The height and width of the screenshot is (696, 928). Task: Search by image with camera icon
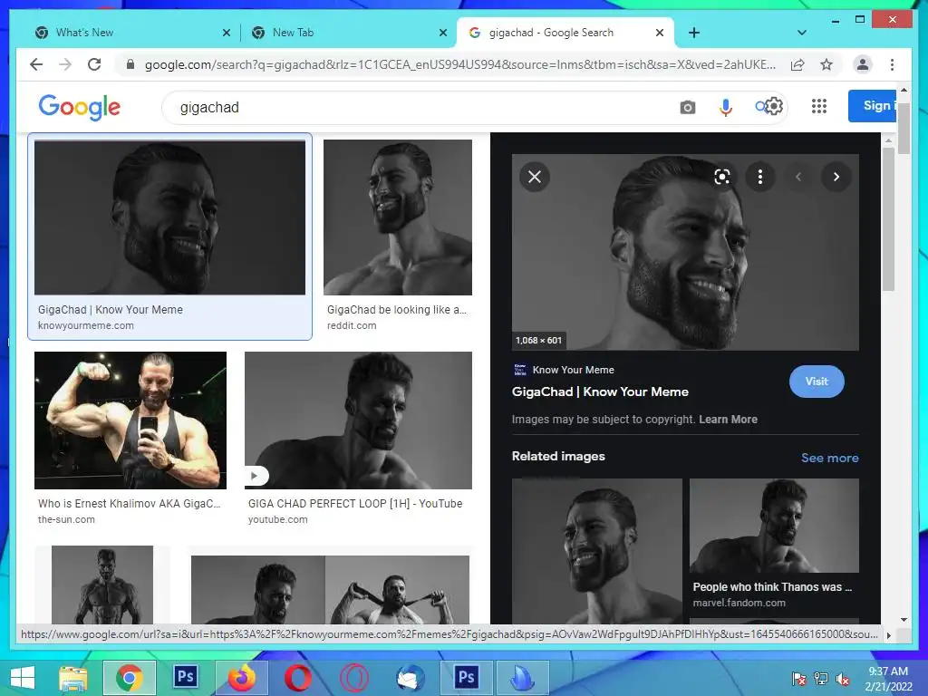(x=687, y=107)
